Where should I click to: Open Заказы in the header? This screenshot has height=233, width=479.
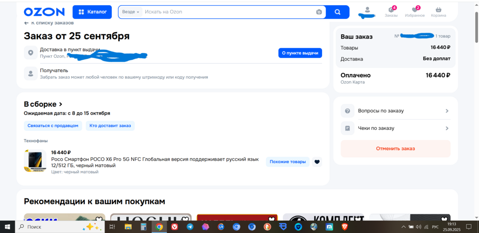tap(391, 12)
